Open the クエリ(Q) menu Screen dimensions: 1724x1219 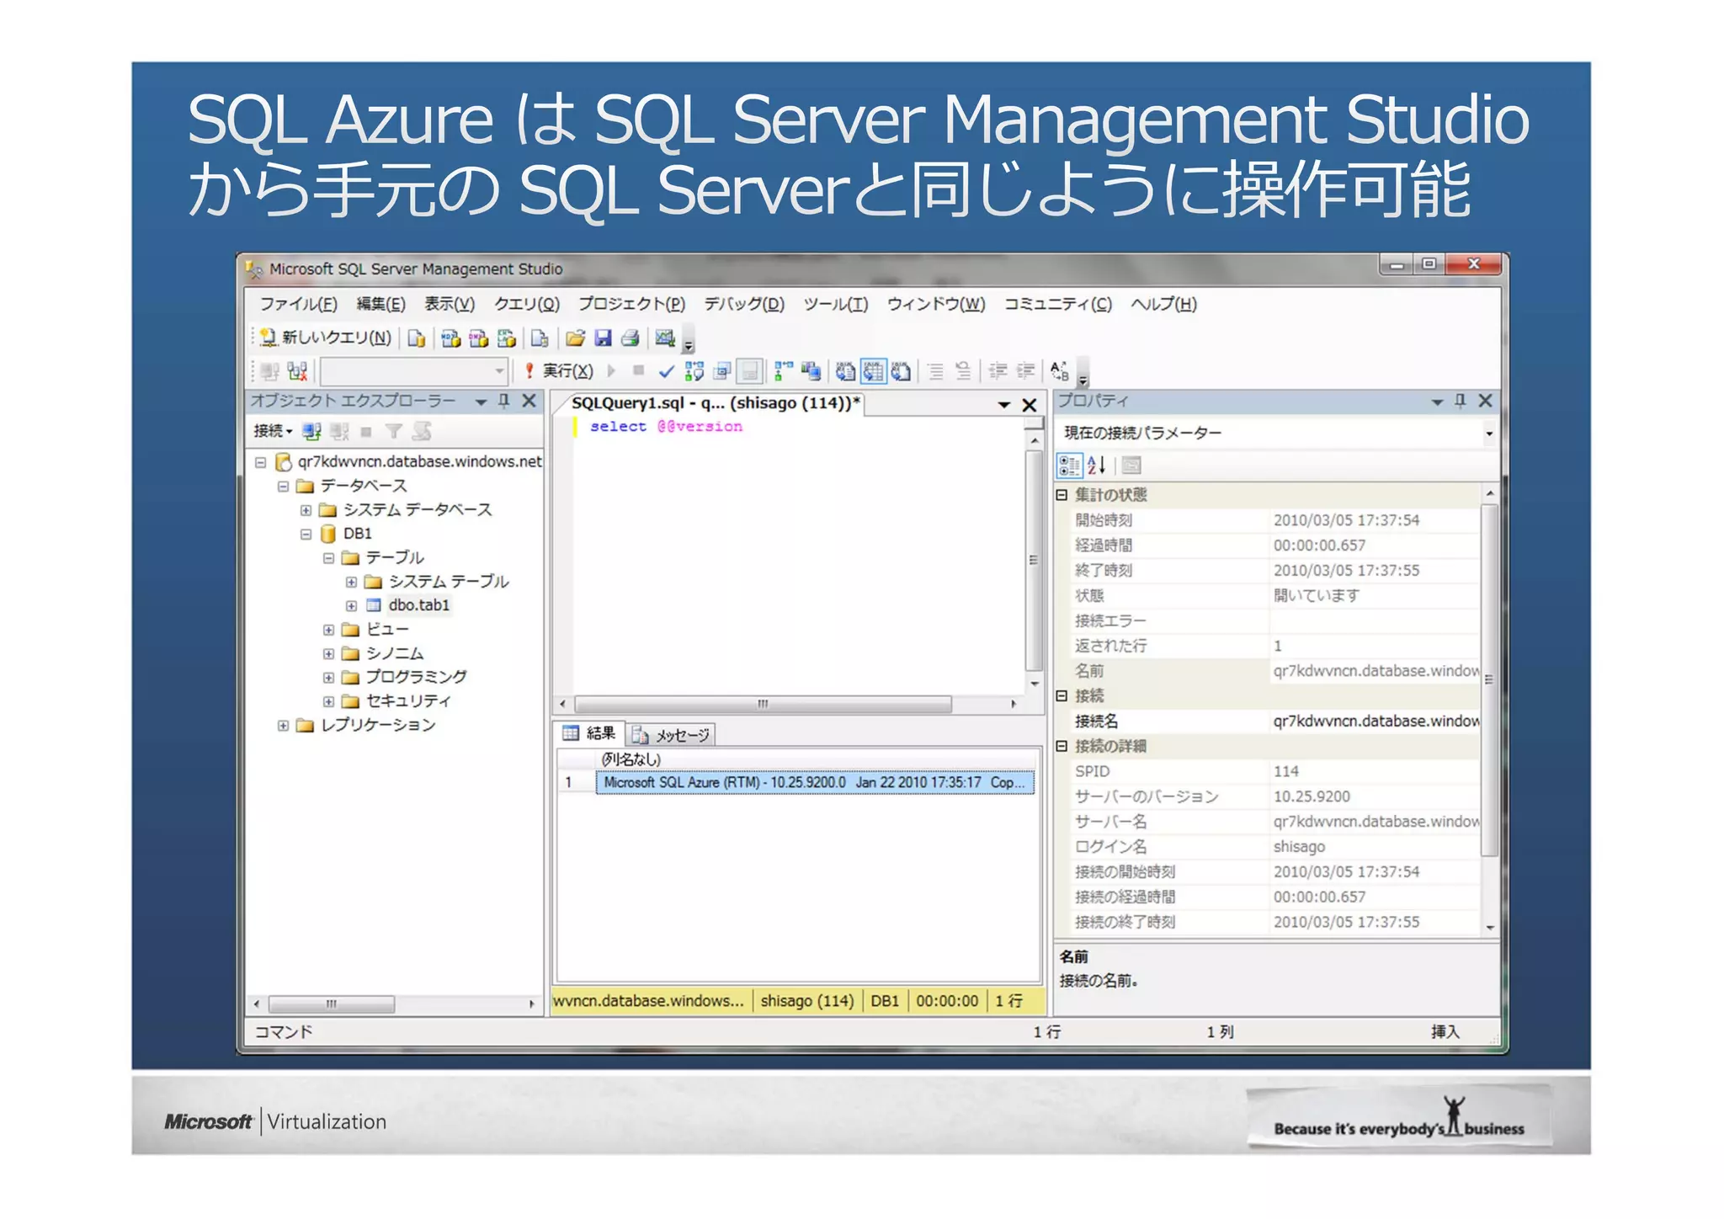526,304
